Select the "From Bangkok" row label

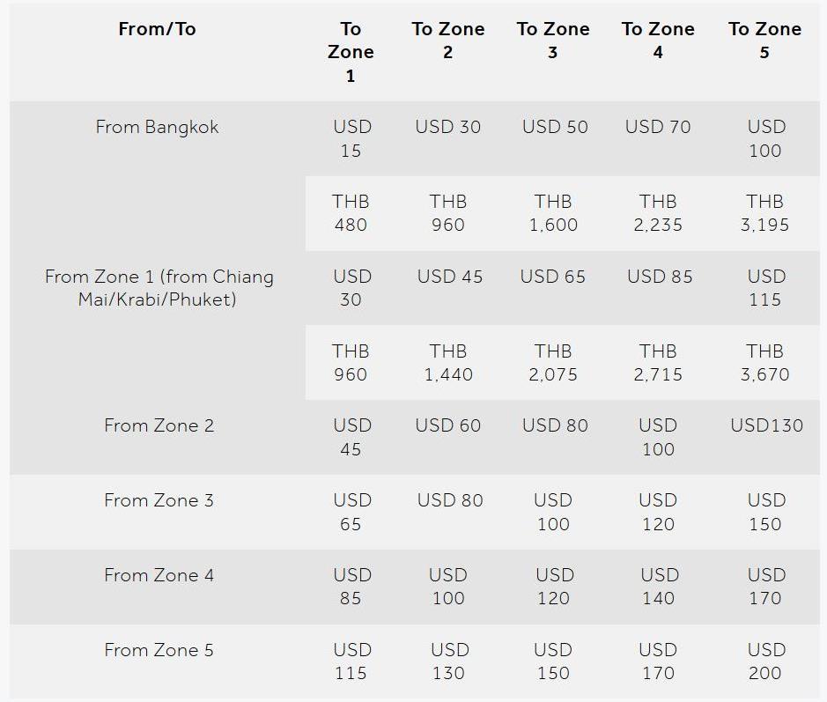tap(157, 127)
